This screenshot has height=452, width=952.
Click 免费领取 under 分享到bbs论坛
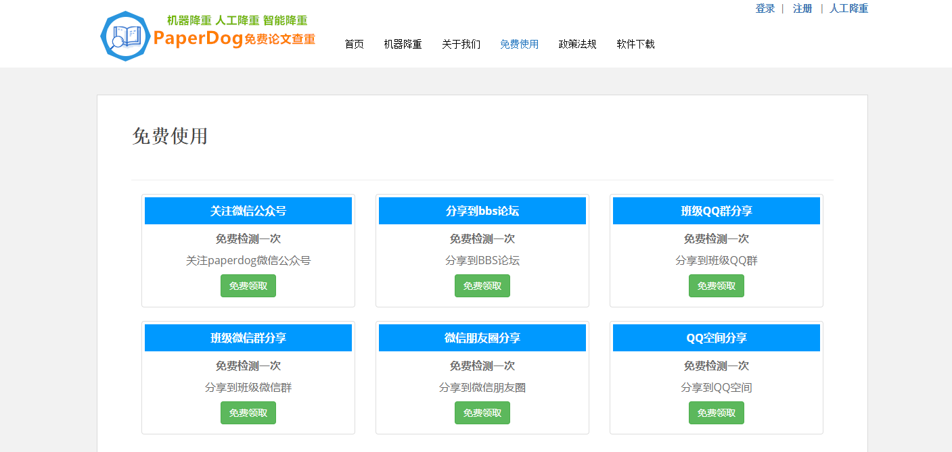482,286
